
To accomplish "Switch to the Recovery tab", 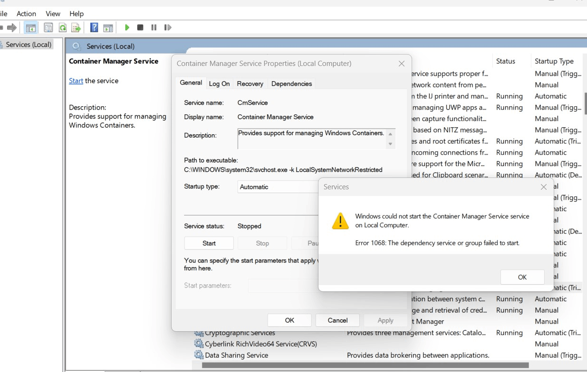I will [x=250, y=84].
